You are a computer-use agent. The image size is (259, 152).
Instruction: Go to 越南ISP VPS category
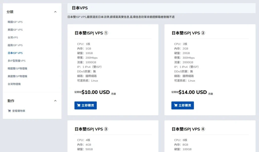click(x=15, y=45)
